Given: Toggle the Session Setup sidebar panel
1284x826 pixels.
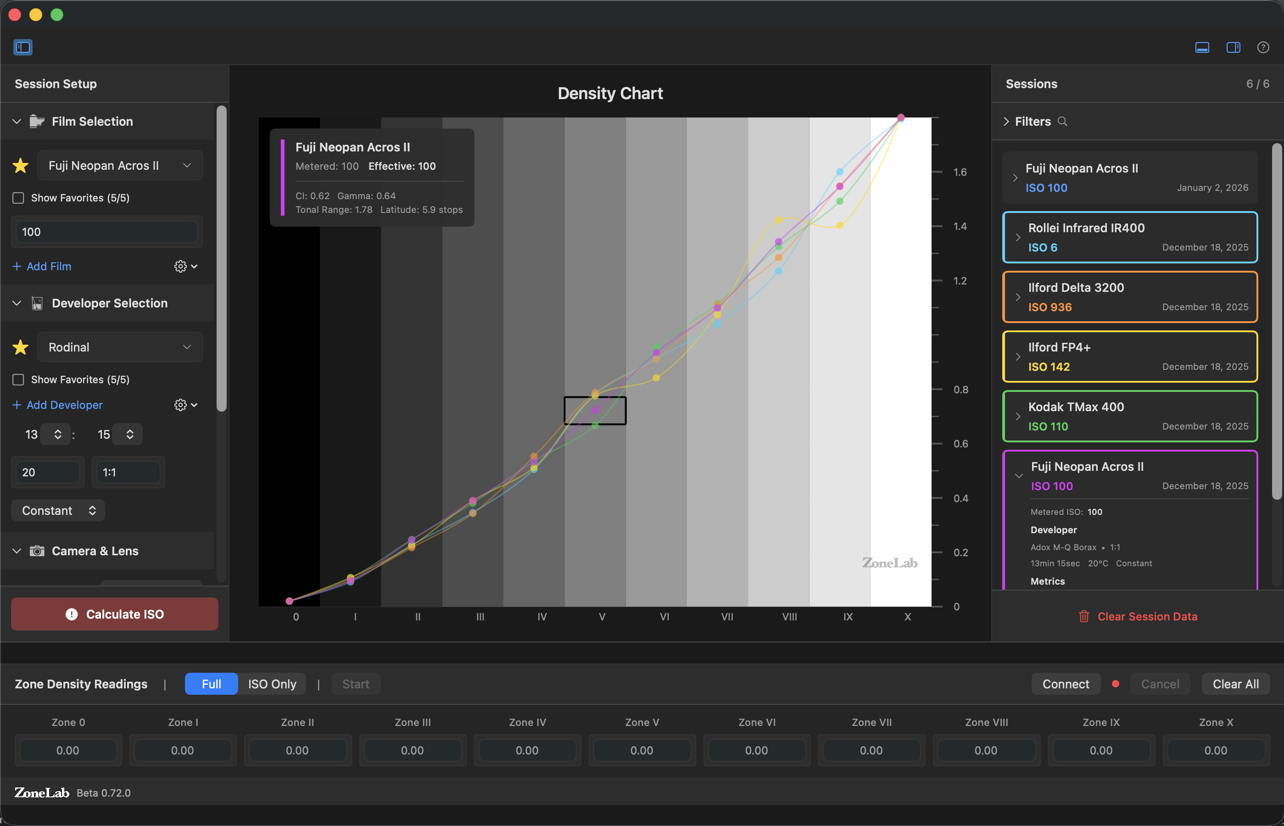Looking at the screenshot, I should tap(22, 47).
